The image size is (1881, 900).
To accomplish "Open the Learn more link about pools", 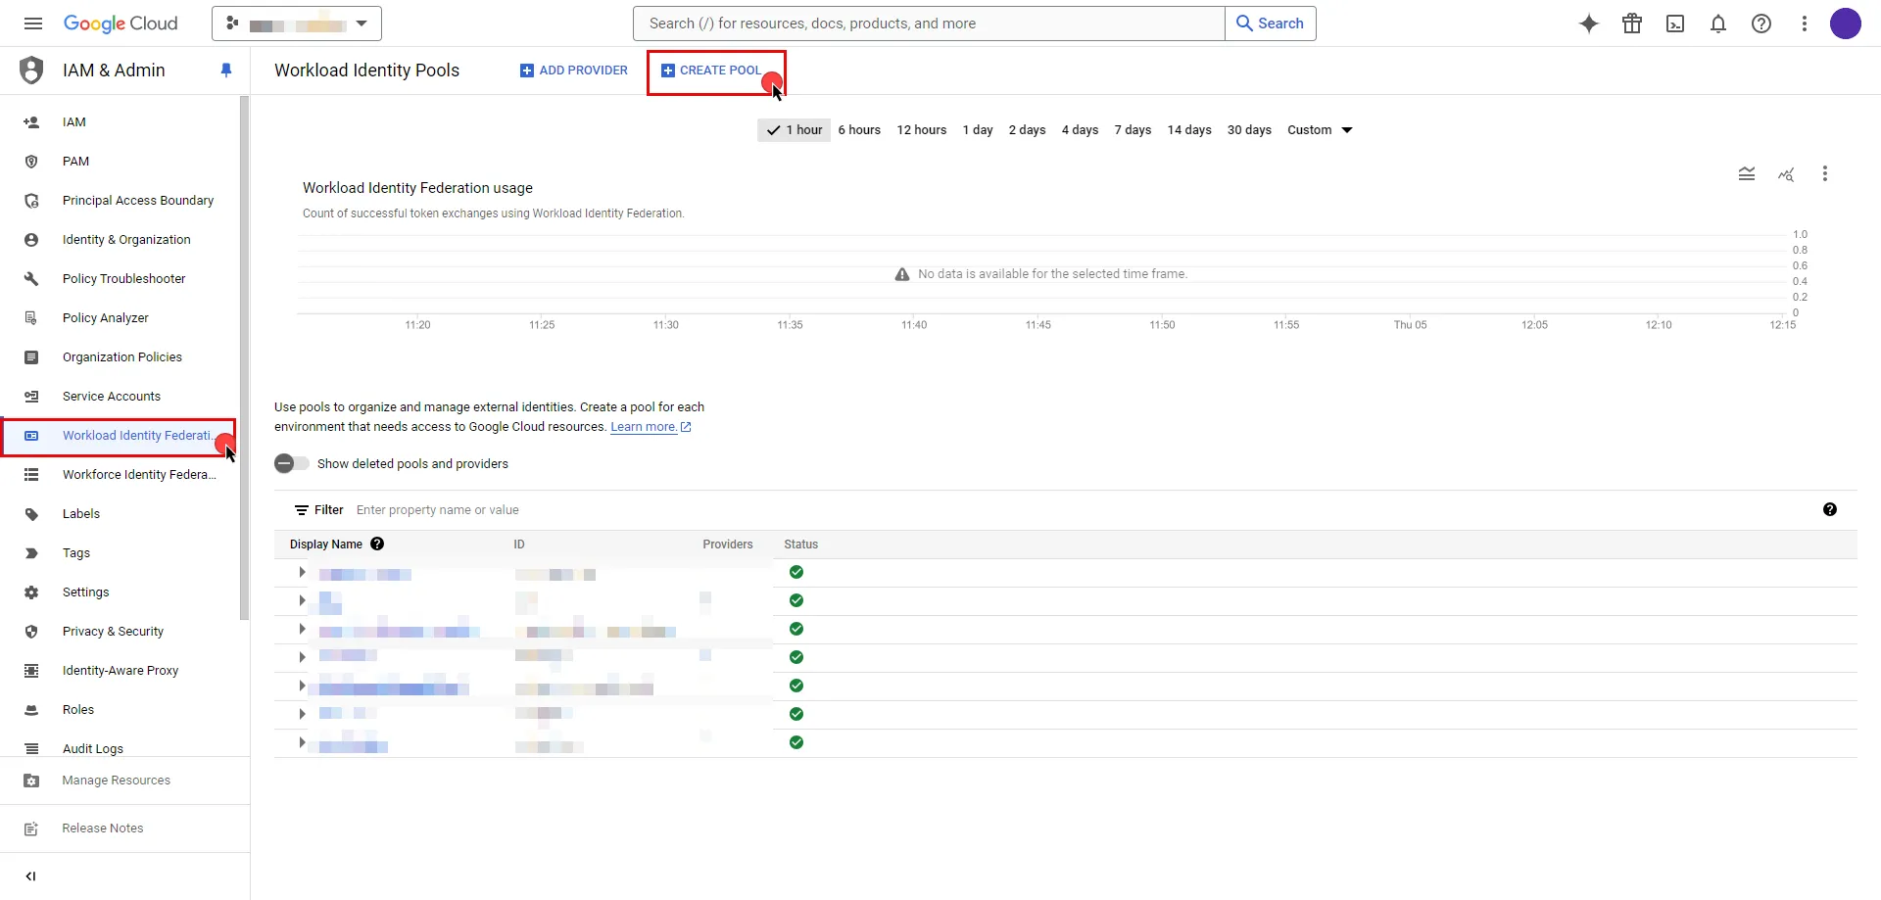I will 646,426.
